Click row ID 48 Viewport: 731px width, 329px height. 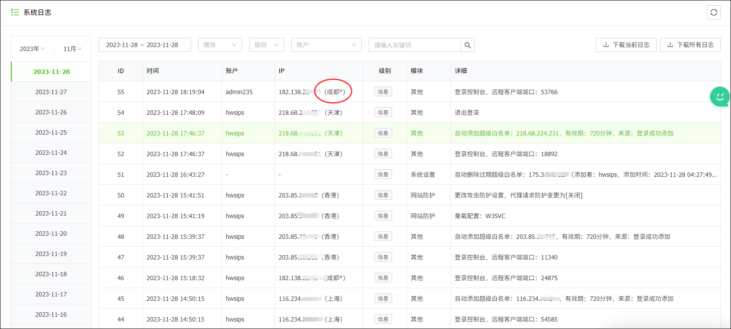tap(121, 237)
